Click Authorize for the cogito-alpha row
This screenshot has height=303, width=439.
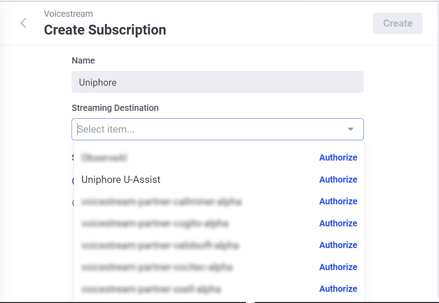point(338,223)
